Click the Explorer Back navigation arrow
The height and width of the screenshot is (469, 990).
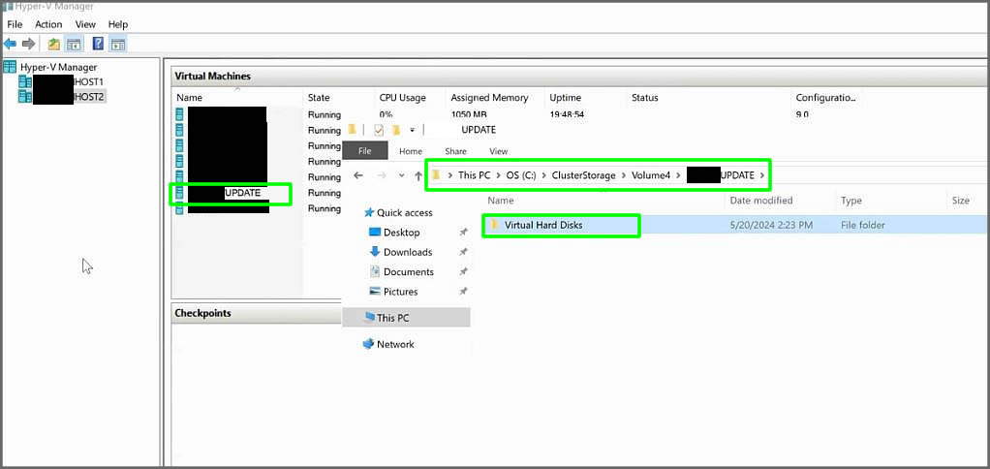click(358, 175)
